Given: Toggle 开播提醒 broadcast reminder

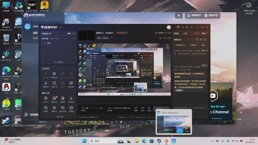Looking at the screenshot, I should click(x=159, y=33).
